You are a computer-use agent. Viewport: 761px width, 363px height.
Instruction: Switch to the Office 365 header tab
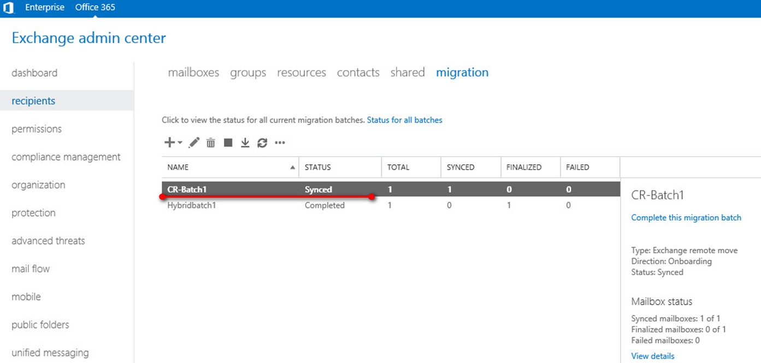pos(95,8)
